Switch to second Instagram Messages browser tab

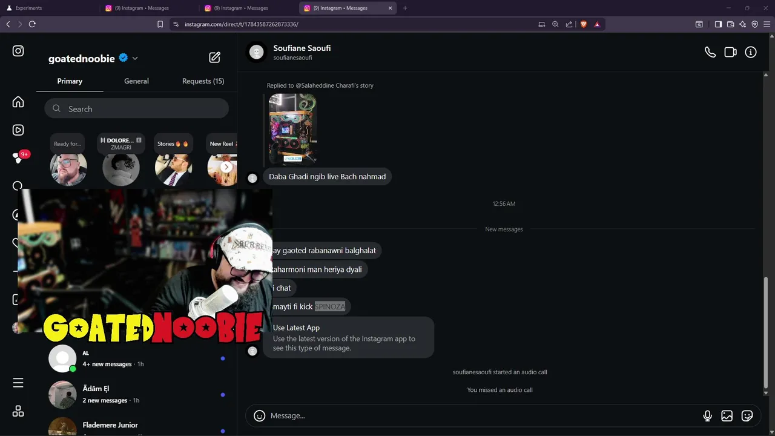tap(249, 8)
